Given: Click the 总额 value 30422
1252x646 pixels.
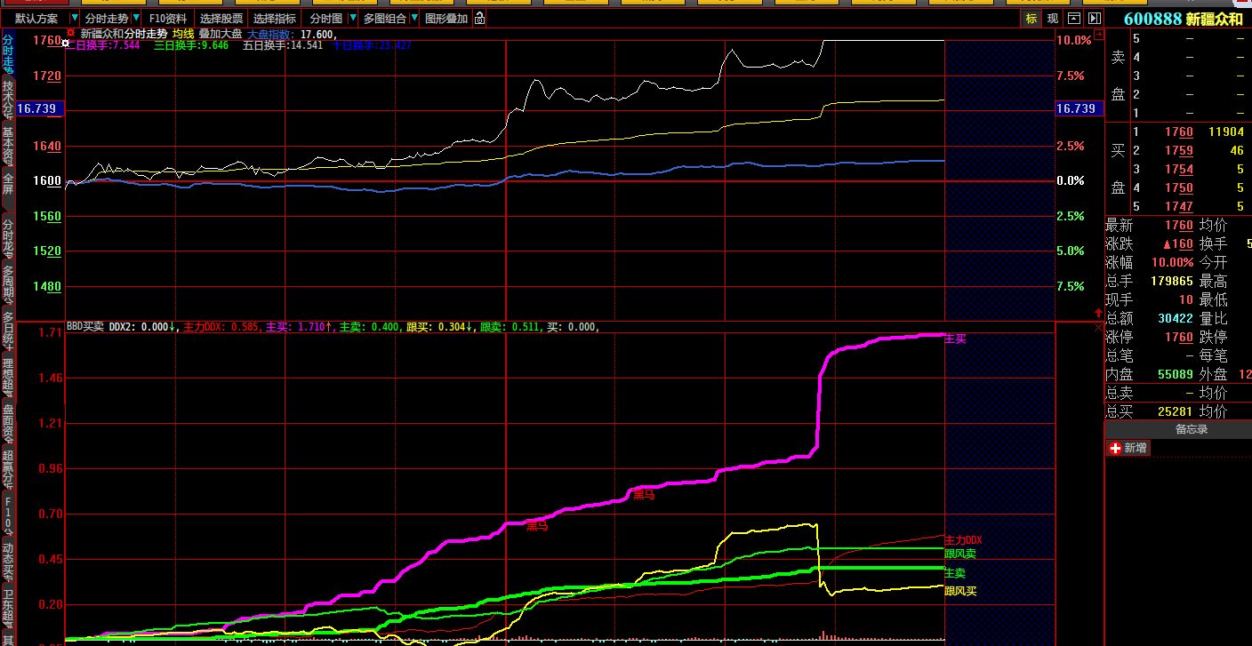Looking at the screenshot, I should [1176, 319].
